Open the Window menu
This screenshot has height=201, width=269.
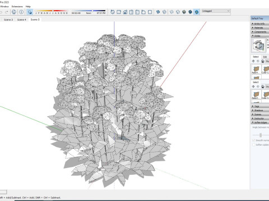click(x=4, y=6)
